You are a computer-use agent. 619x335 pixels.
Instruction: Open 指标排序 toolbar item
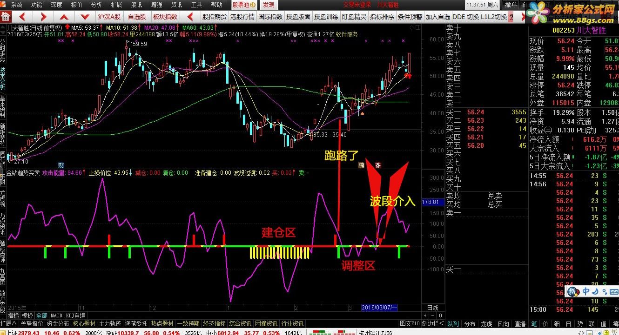(382, 17)
